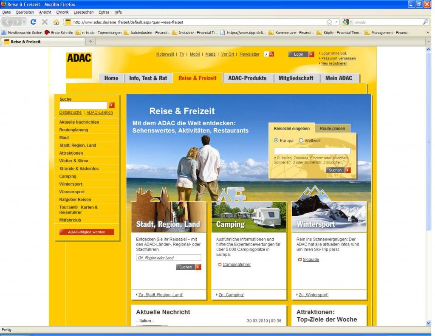Switch to the Home navigation tab
The height and width of the screenshot is (336, 435).
(x=111, y=78)
